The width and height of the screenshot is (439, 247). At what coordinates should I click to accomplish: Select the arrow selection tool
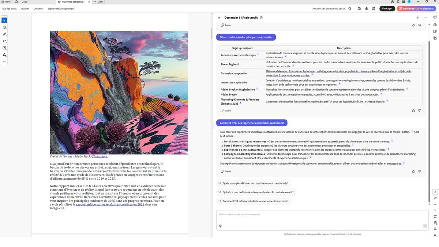point(4,20)
